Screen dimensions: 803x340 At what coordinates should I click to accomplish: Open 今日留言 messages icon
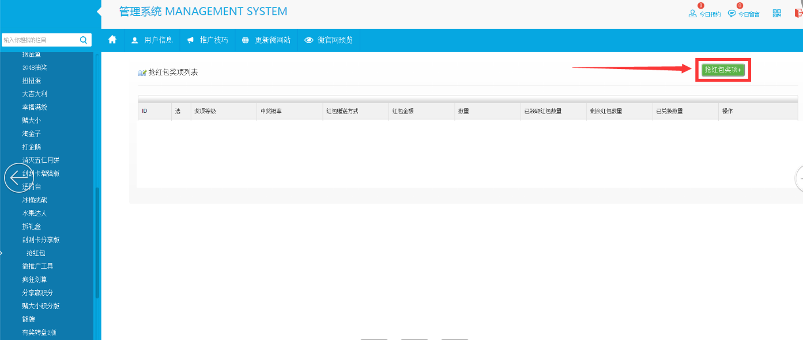click(x=732, y=13)
